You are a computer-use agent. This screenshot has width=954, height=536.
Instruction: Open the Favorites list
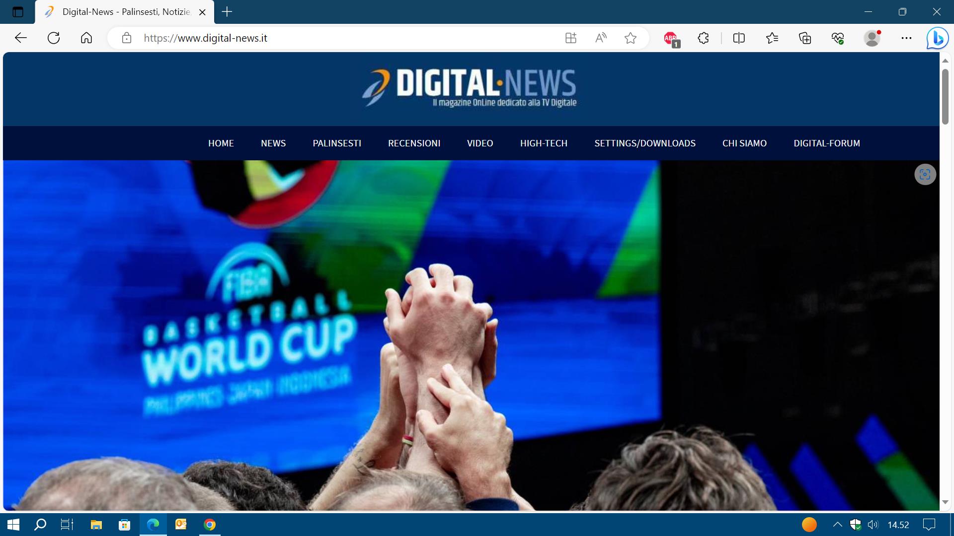pyautogui.click(x=772, y=38)
